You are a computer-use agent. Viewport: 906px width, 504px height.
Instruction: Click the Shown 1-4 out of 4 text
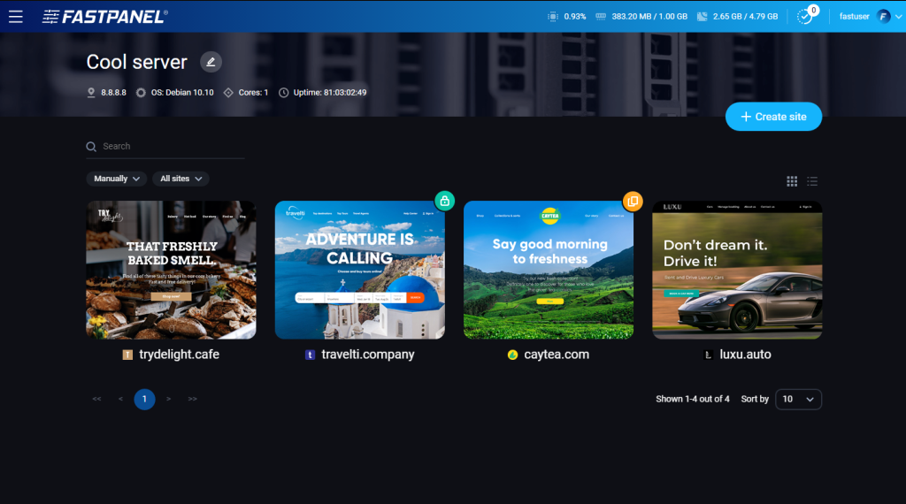692,399
